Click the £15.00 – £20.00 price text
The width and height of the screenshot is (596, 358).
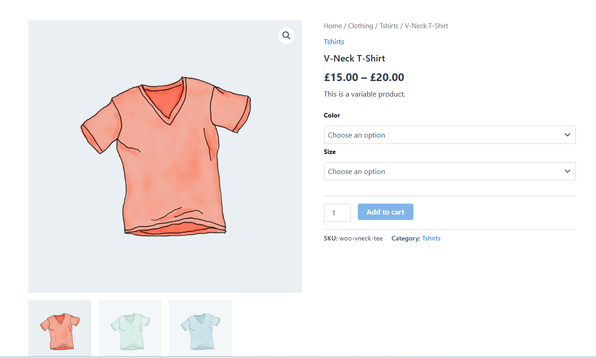[x=364, y=77]
